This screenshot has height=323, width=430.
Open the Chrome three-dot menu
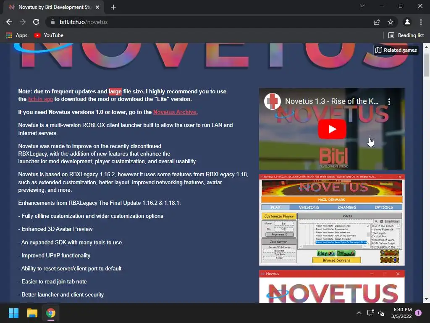point(421,22)
